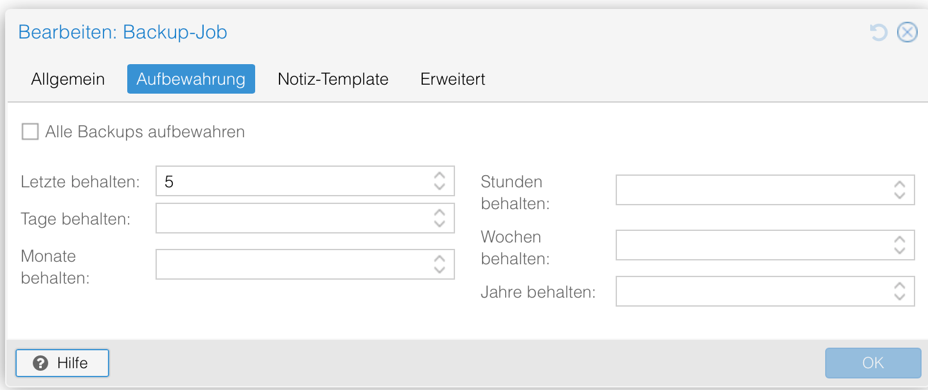
Task: Focus the Wochen behalten input field
Action: (752, 246)
